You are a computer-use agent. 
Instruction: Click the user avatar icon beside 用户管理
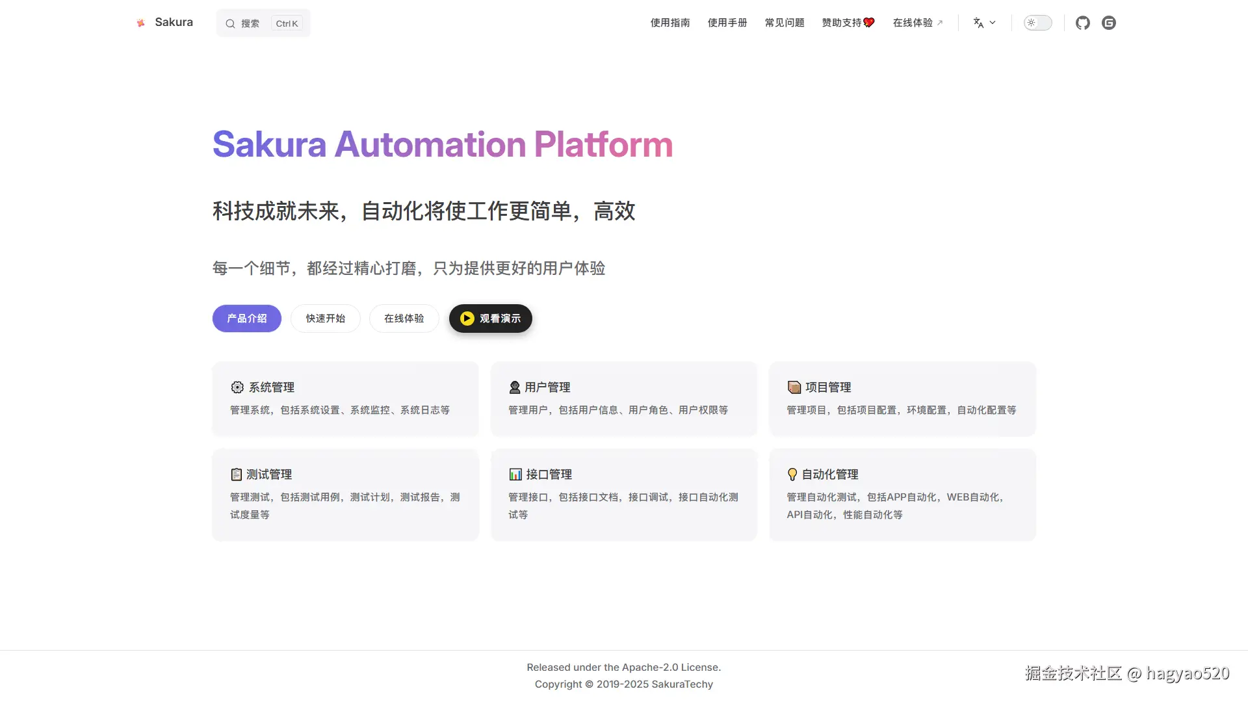pos(515,387)
